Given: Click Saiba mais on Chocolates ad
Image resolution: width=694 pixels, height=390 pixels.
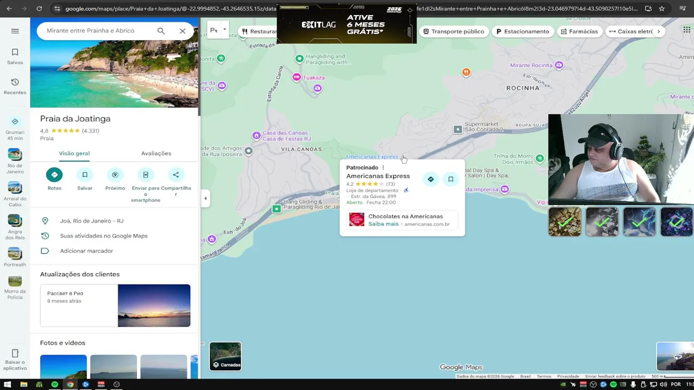Looking at the screenshot, I should (x=383, y=224).
